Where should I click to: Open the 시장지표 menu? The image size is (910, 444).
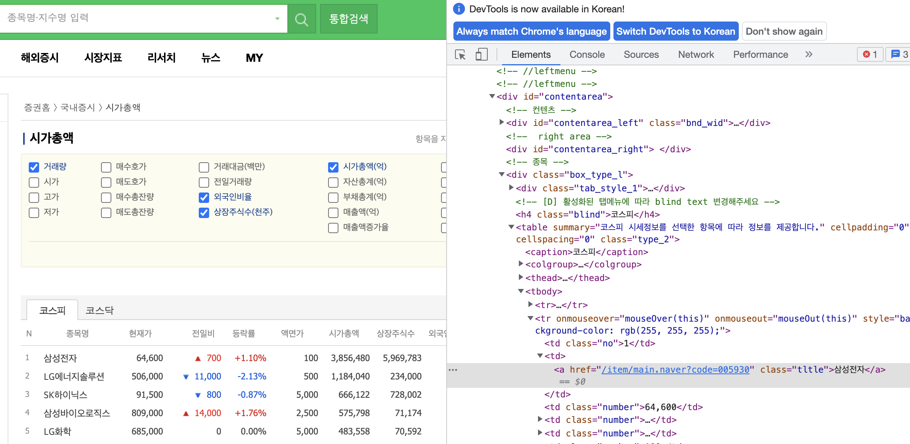[103, 58]
